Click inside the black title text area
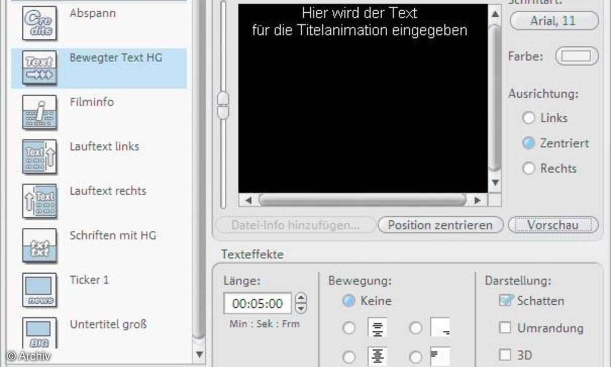This screenshot has width=611, height=367. click(x=363, y=98)
